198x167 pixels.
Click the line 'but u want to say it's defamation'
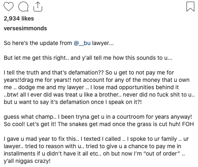tap(73, 102)
